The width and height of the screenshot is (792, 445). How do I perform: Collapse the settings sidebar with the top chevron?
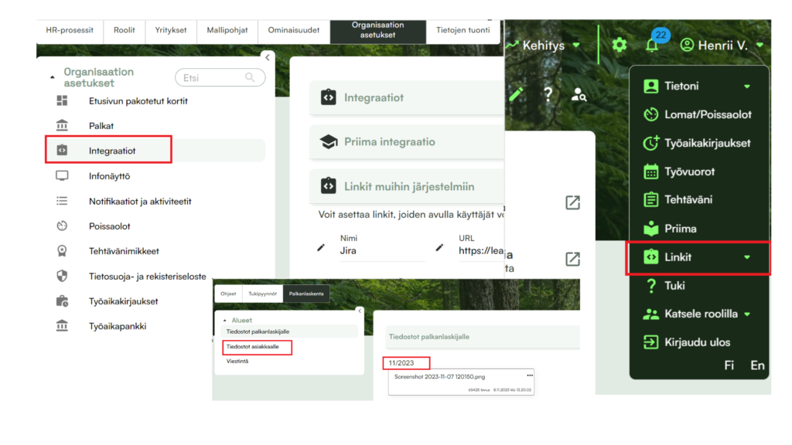point(267,57)
